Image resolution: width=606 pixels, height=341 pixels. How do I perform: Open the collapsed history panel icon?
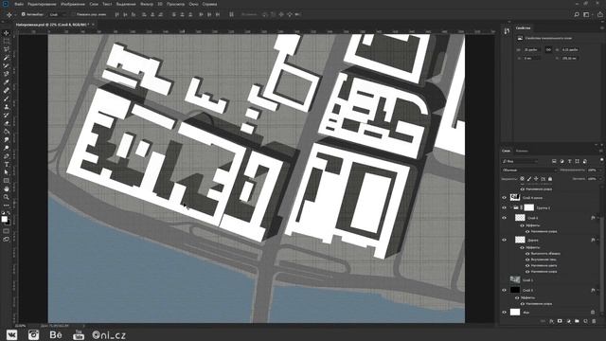click(x=507, y=30)
